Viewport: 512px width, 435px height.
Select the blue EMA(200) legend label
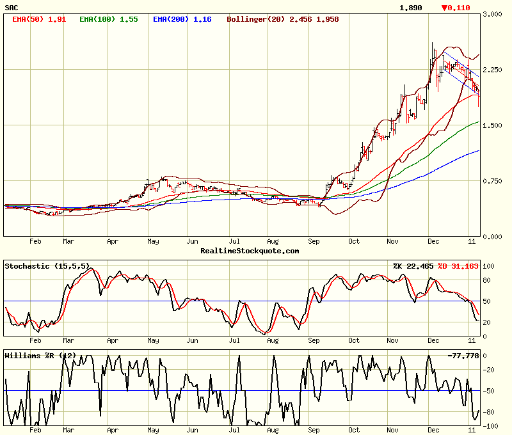click(182, 19)
